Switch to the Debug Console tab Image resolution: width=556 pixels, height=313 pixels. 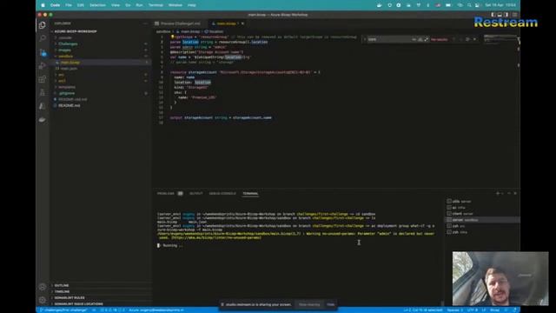pos(222,193)
